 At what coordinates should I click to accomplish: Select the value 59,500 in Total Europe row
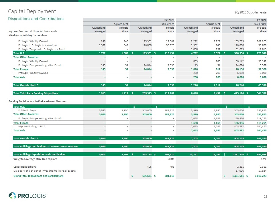click(262, 69)
